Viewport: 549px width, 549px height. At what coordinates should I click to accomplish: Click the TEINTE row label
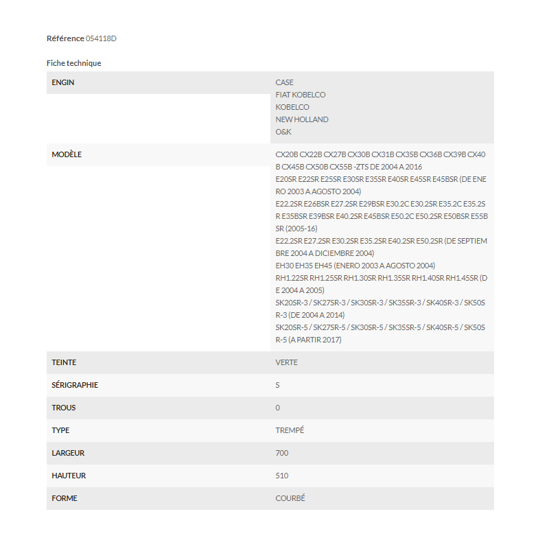64,362
